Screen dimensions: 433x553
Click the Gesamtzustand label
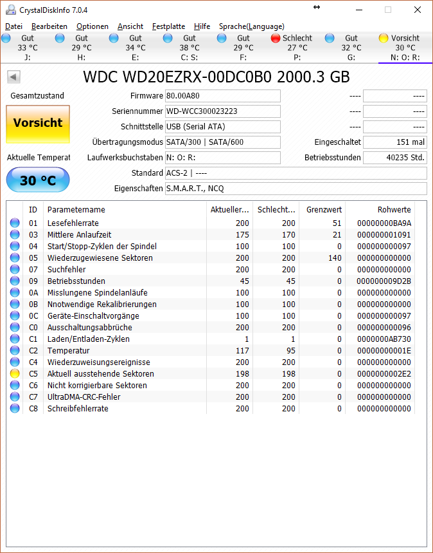pos(37,95)
